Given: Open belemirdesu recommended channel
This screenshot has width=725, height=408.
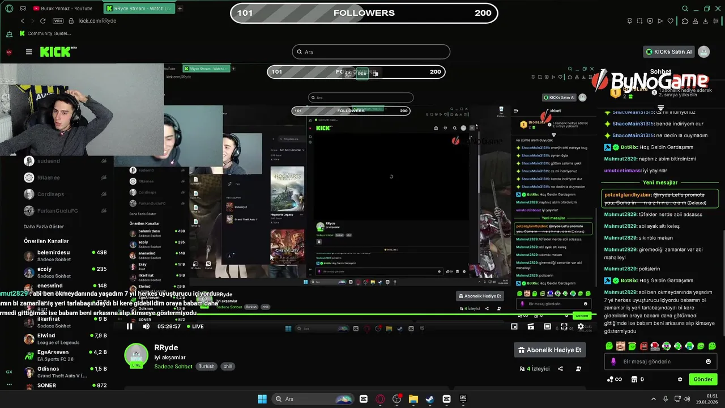Looking at the screenshot, I should click(65, 256).
